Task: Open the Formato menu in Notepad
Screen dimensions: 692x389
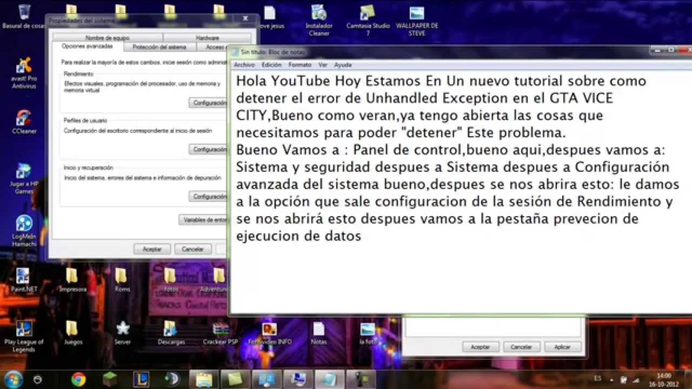Action: click(x=300, y=65)
